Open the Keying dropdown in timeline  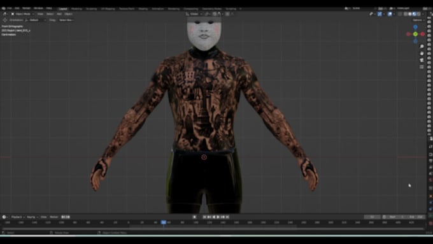(x=32, y=217)
